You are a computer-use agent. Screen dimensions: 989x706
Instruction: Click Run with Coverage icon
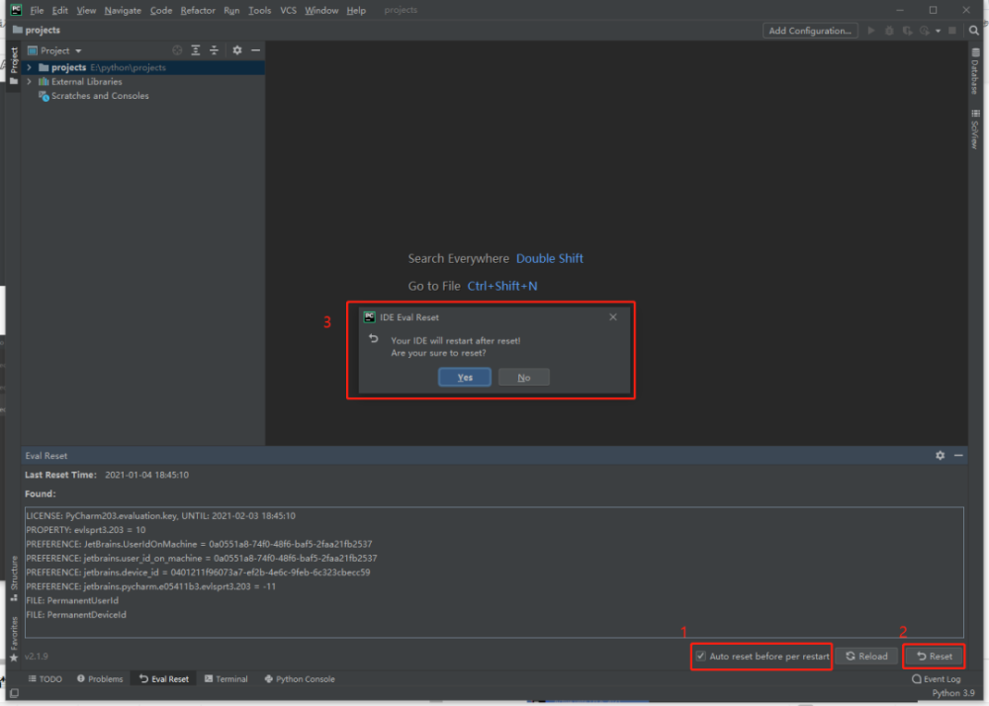point(907,31)
